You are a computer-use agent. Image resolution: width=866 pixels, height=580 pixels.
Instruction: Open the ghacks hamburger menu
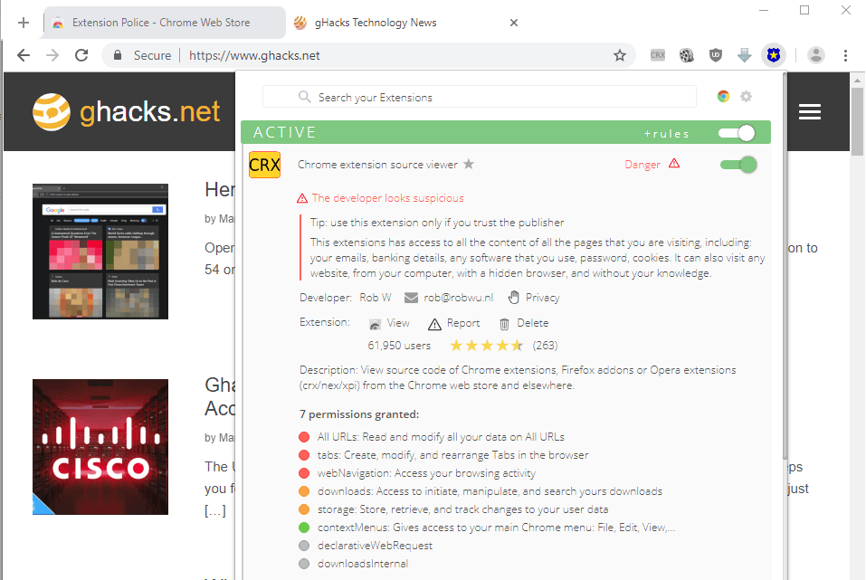pyautogui.click(x=810, y=112)
